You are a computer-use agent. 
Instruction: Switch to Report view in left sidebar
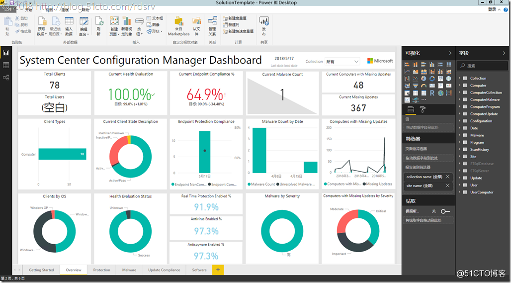[6, 53]
